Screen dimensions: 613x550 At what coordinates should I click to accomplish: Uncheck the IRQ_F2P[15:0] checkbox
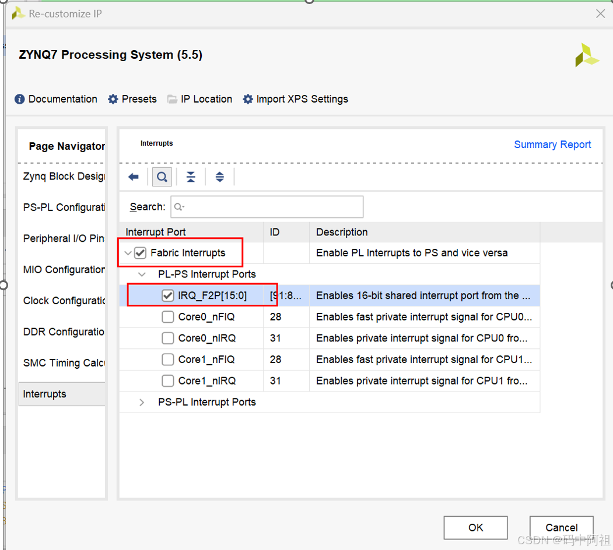168,296
